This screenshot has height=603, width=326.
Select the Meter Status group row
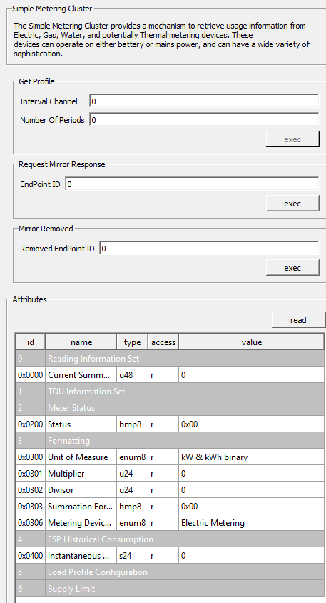[170, 408]
